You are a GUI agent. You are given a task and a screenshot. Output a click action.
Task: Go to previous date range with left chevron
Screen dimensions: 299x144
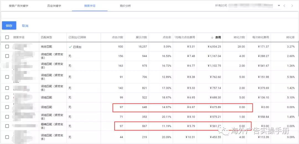click(284, 6)
